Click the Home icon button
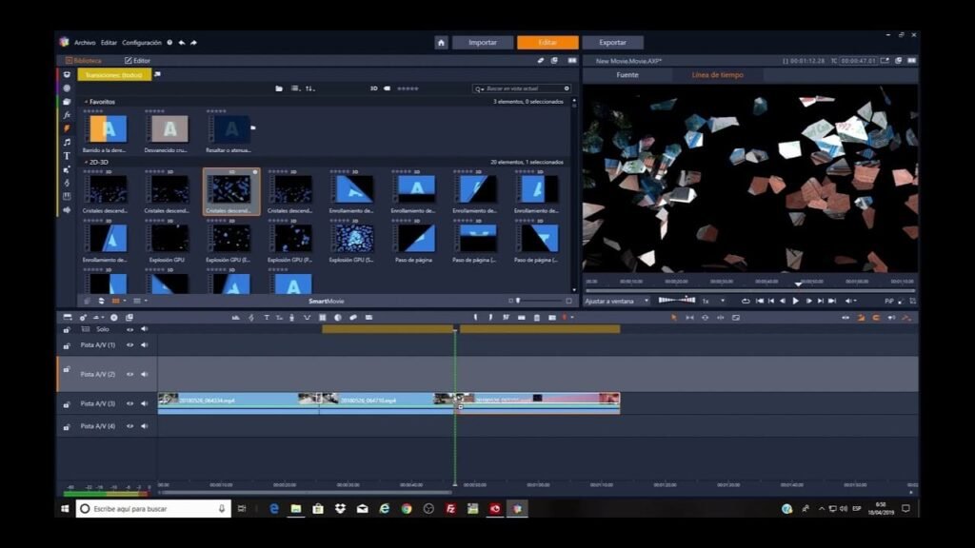 [441, 42]
